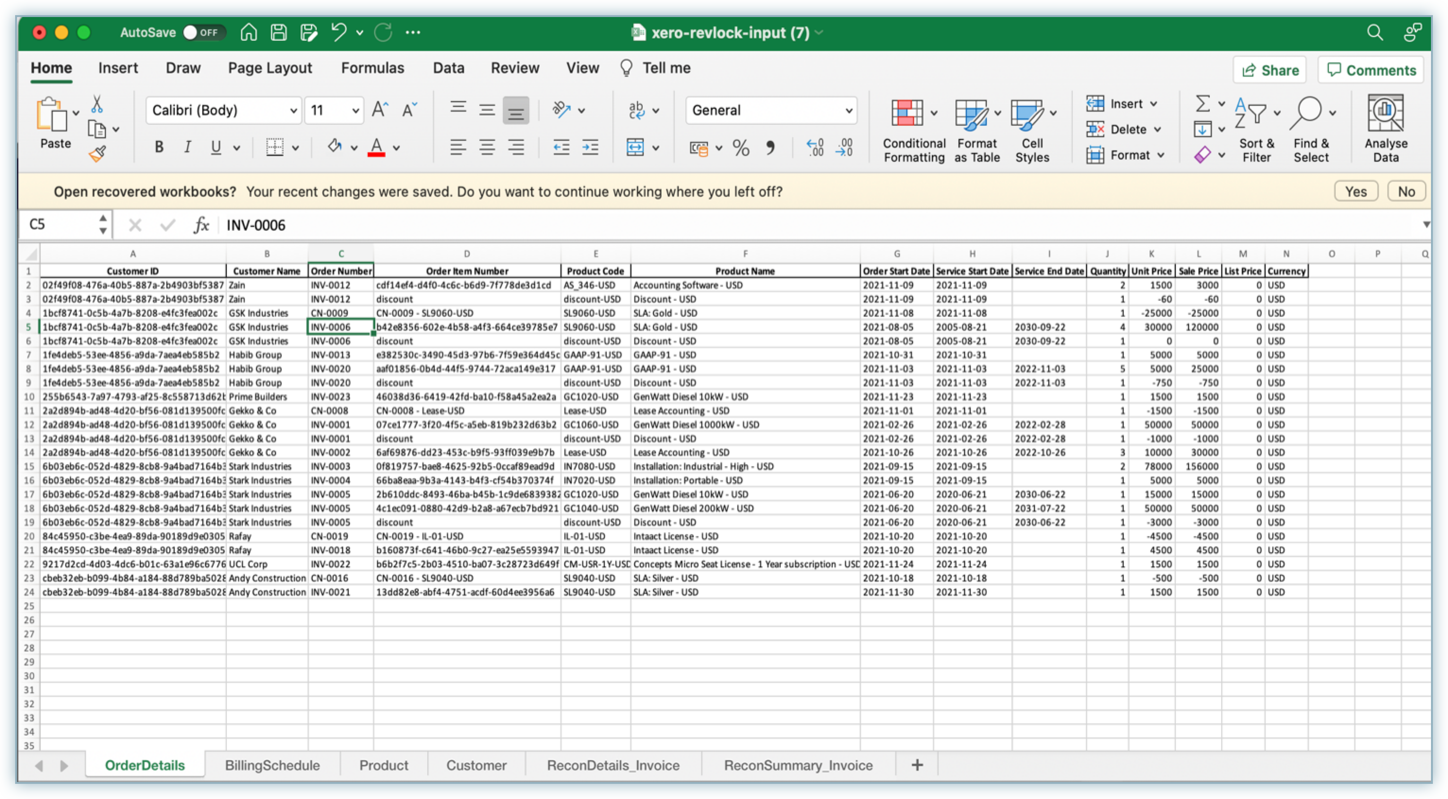Open the font size 11 dropdown

(x=355, y=110)
